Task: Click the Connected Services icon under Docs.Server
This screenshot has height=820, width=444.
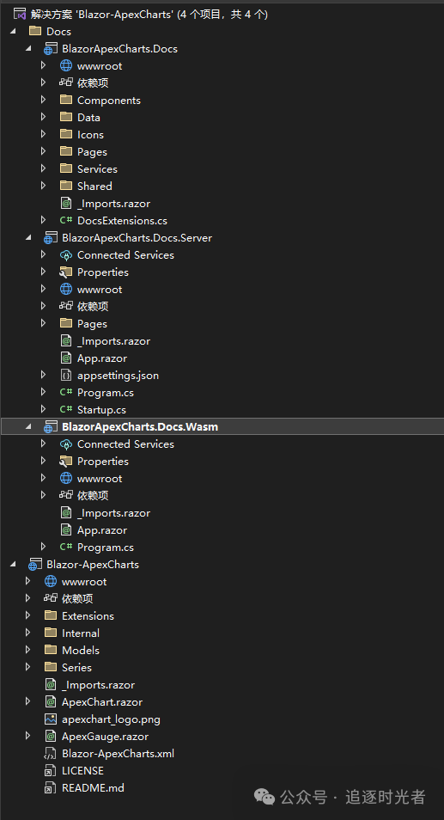Action: coord(66,255)
